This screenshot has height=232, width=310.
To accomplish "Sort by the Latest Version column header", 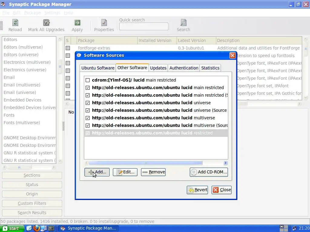I will click(x=196, y=40).
